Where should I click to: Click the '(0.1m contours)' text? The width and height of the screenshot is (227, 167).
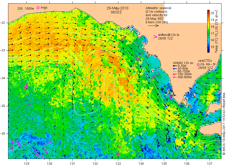156,12
